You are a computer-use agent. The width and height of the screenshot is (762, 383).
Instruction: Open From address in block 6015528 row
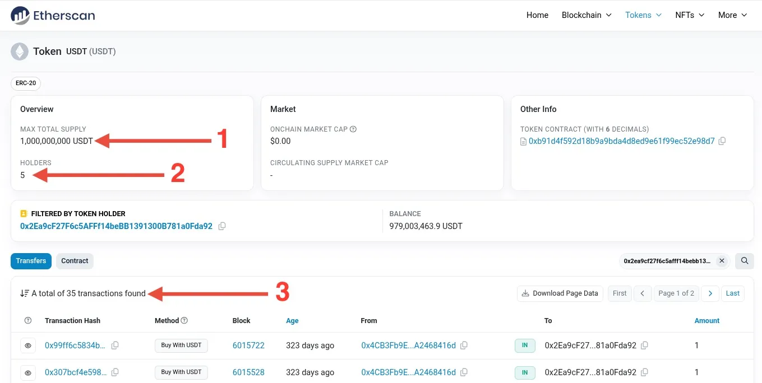pos(408,372)
